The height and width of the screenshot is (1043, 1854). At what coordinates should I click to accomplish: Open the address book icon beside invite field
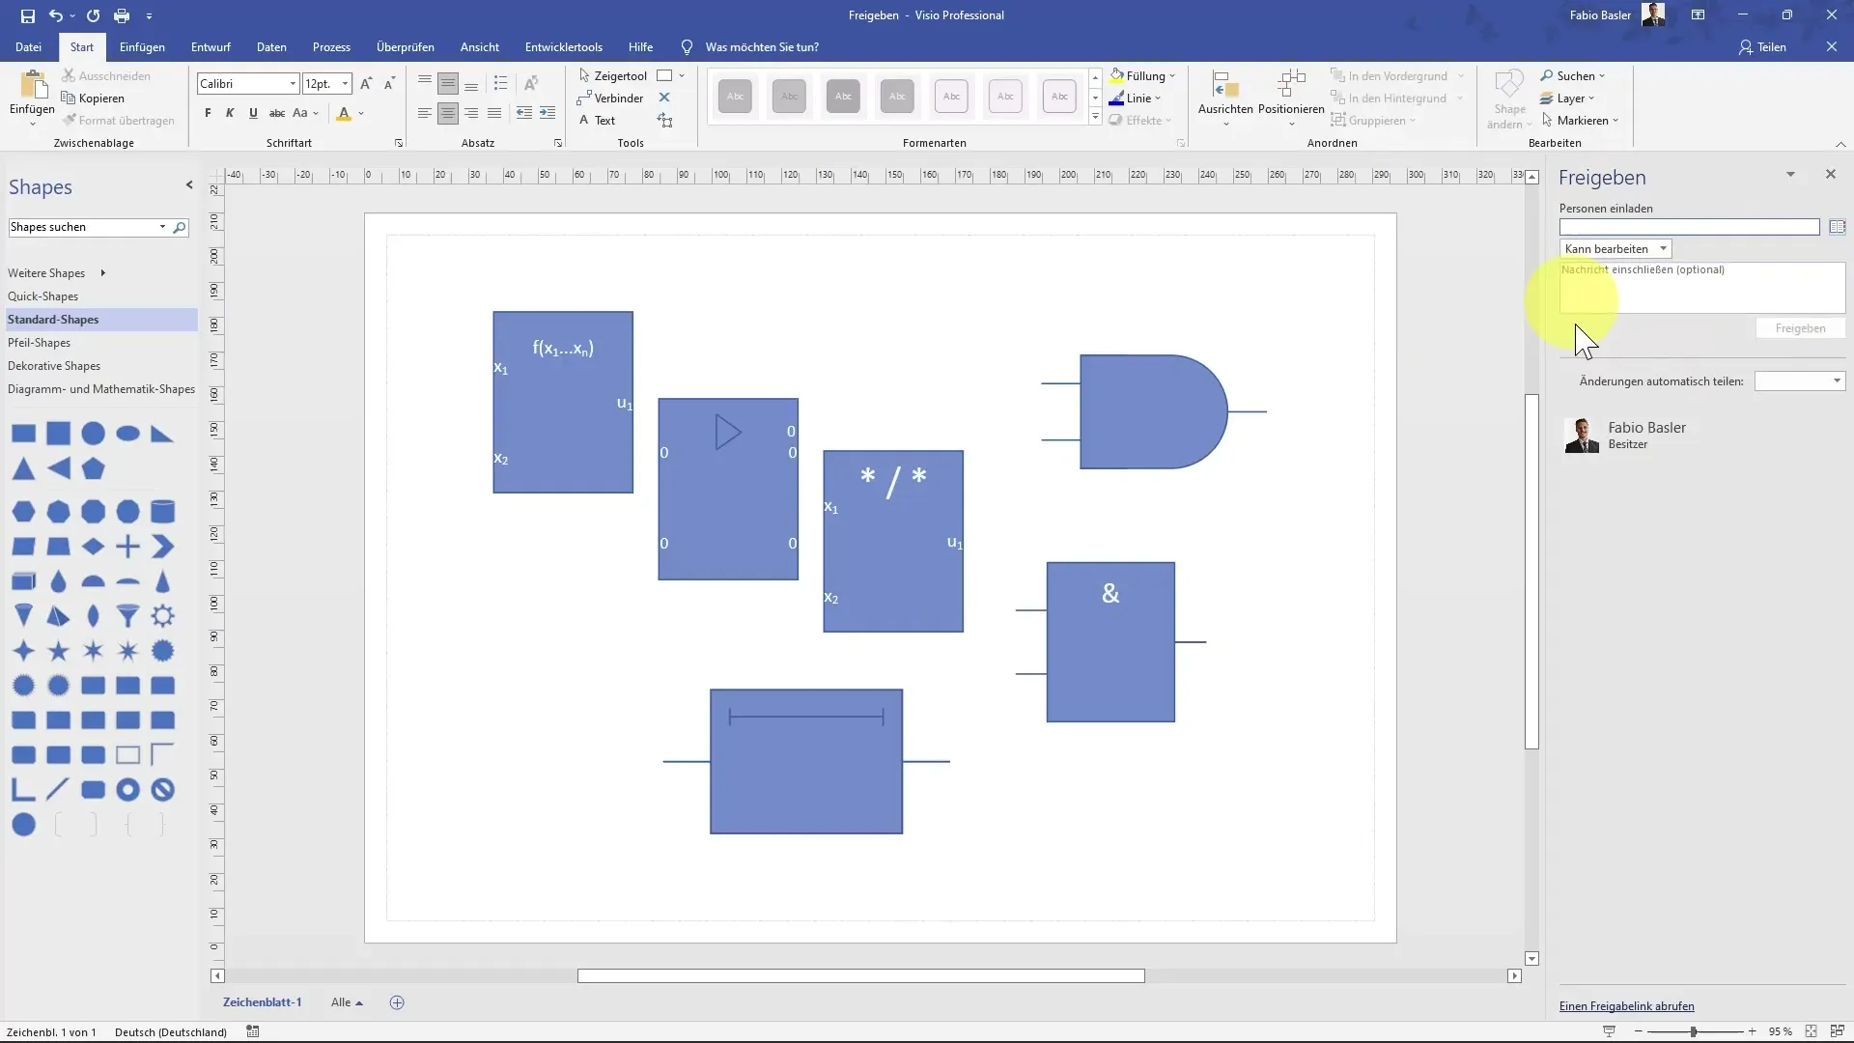pyautogui.click(x=1837, y=227)
